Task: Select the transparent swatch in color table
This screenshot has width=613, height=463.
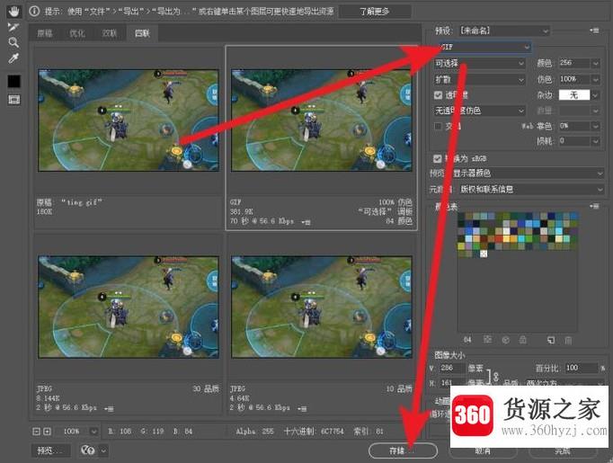Action: [484, 254]
